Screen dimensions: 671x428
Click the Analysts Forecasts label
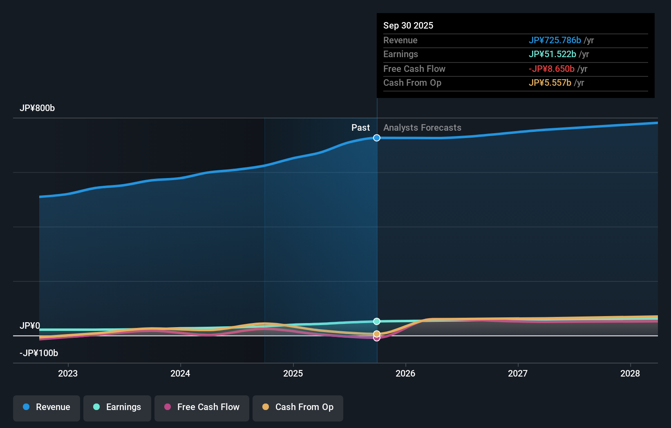(x=422, y=127)
